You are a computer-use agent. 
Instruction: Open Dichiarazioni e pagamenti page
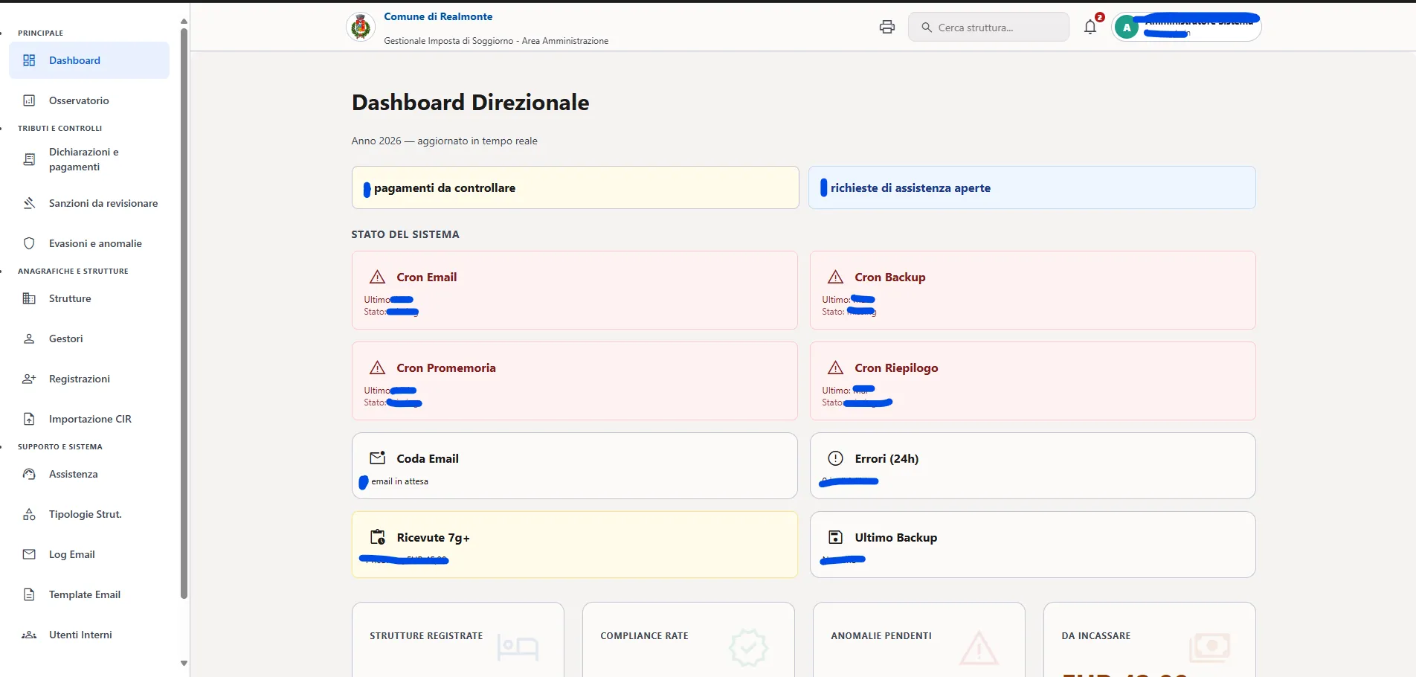click(x=89, y=159)
